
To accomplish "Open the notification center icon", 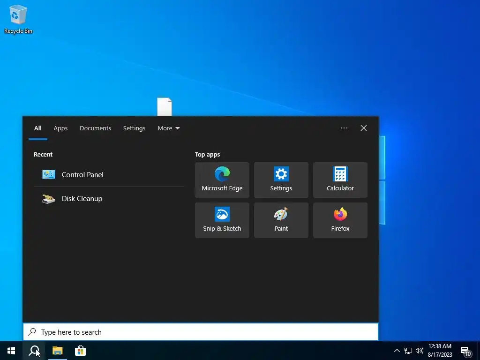I will pos(465,351).
